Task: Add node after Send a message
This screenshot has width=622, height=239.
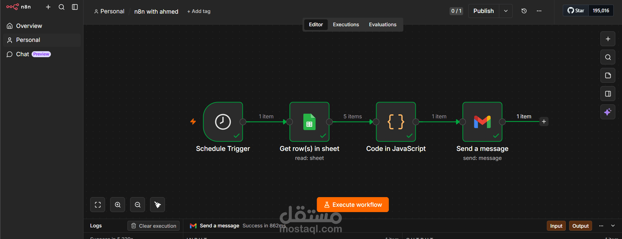Action: click(544, 122)
